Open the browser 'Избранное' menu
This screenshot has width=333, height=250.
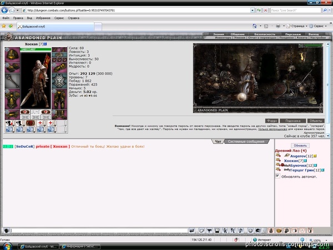(43, 18)
